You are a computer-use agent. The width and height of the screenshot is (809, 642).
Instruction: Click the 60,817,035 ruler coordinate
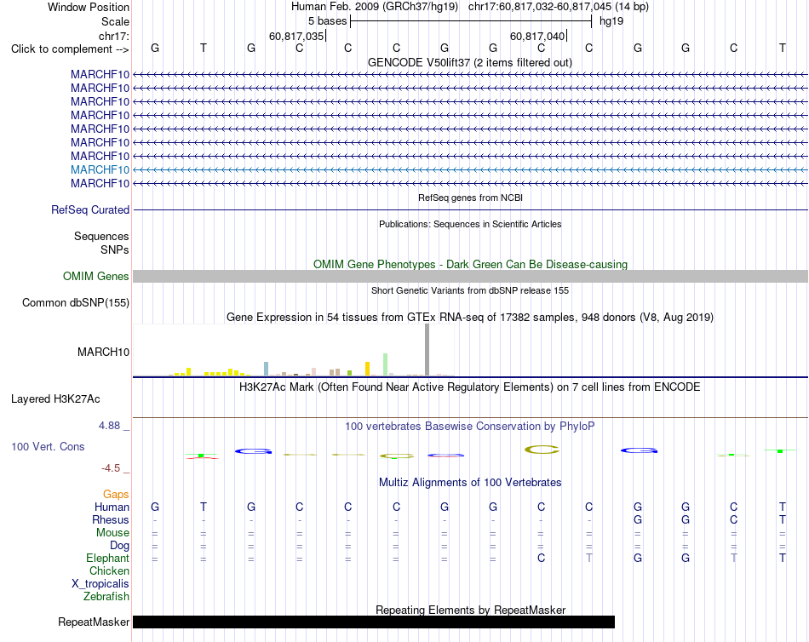tap(296, 36)
